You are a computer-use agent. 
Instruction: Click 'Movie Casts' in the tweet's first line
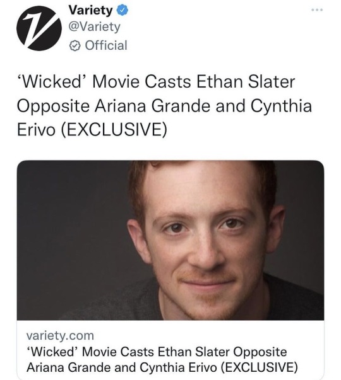click(141, 82)
